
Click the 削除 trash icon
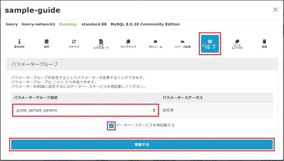click(x=264, y=43)
